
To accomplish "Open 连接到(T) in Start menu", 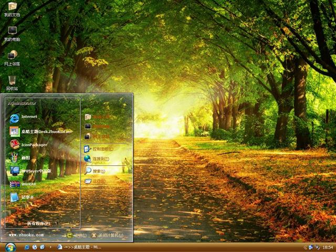I will pyautogui.click(x=97, y=159).
